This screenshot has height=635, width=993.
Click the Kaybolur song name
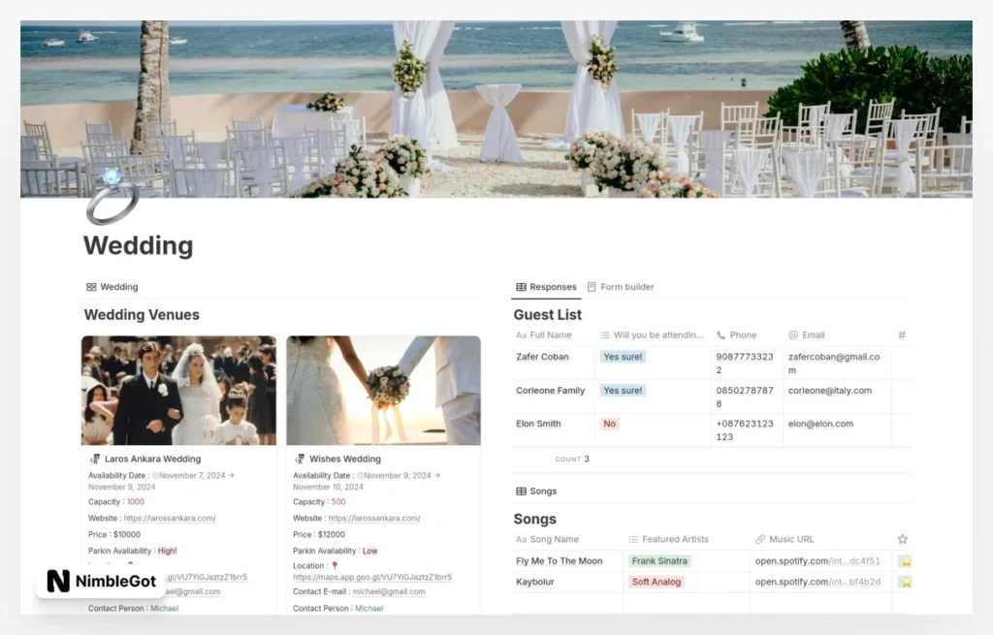pyautogui.click(x=535, y=582)
